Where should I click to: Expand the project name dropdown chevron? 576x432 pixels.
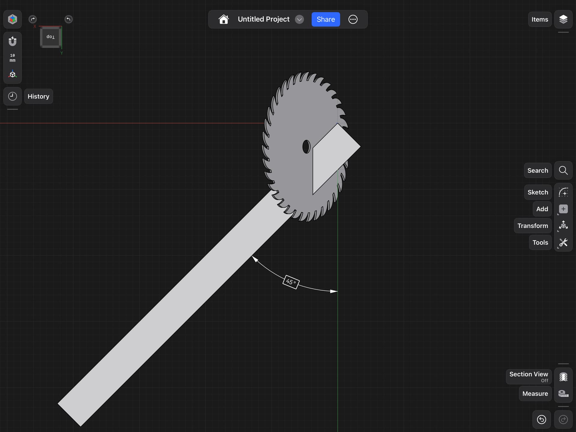coord(299,19)
